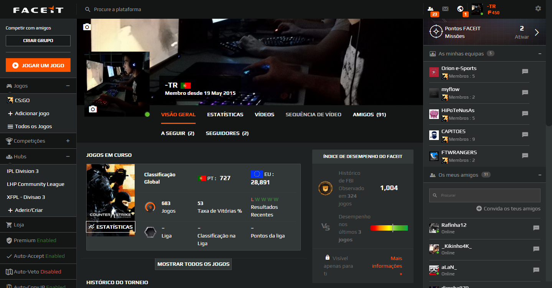The height and width of the screenshot is (288, 552).
Task: Collapse Os meus amigos panel
Action: coord(540,175)
